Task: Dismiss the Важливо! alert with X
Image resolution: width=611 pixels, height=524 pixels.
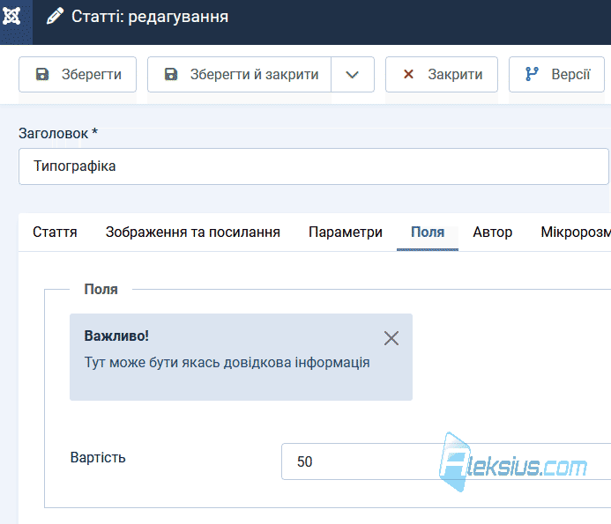Action: pos(391,338)
